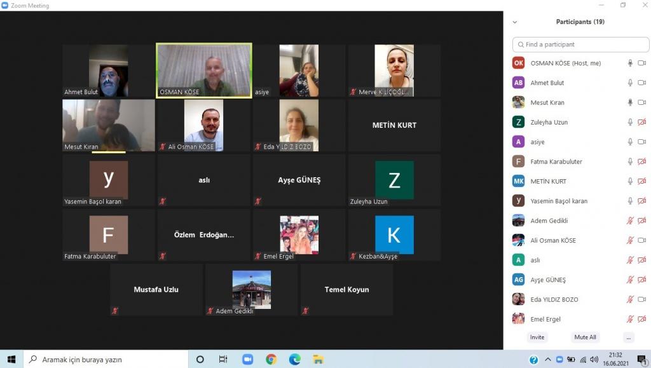Select Zuleyha Uzun's Z avatar tile
Image resolution: width=651 pixels, height=368 pixels.
[394, 180]
